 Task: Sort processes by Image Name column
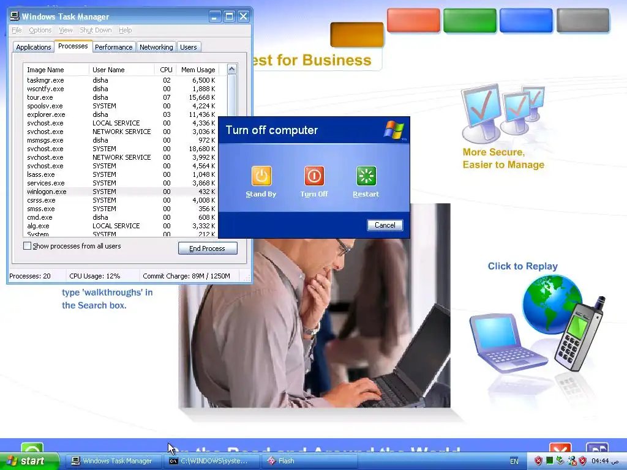[56, 70]
